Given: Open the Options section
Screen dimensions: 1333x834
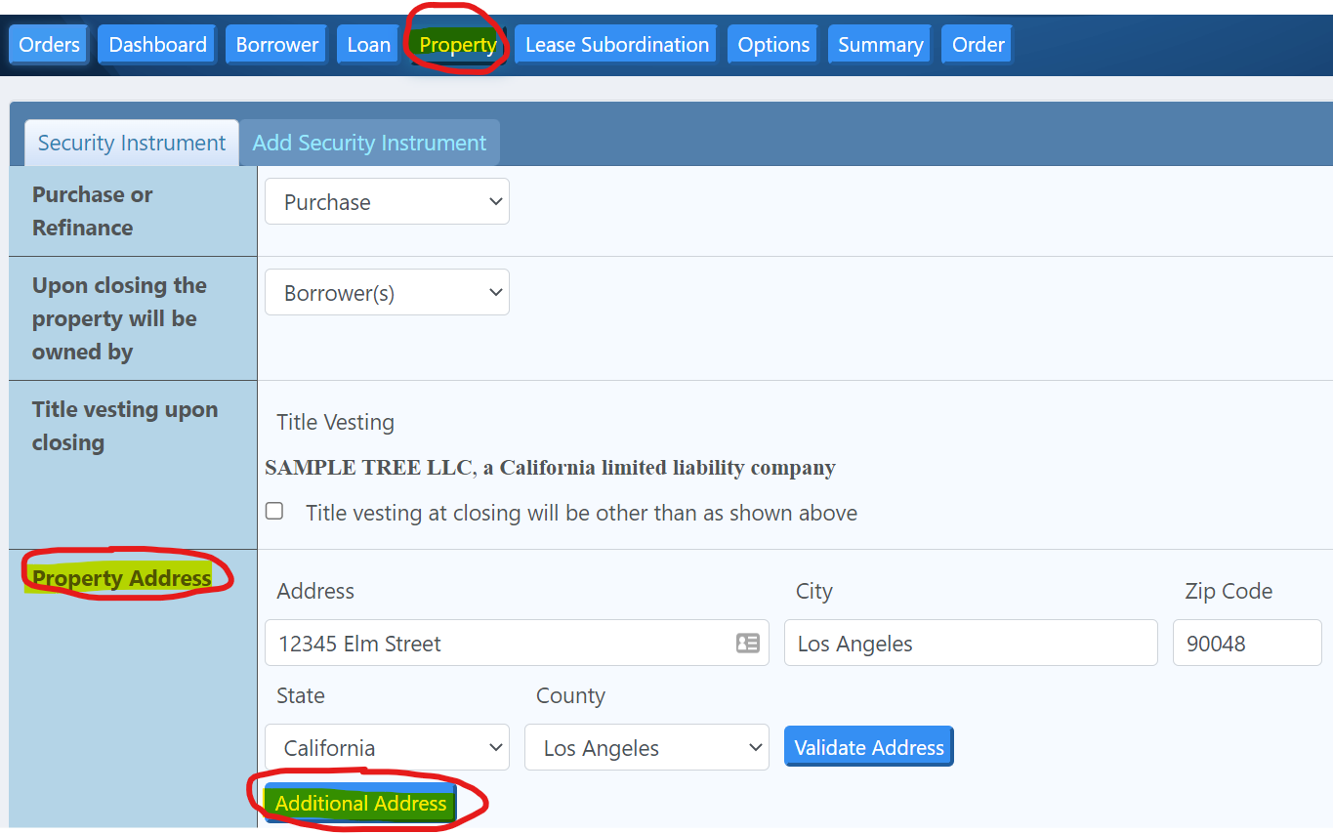Looking at the screenshot, I should 771,44.
